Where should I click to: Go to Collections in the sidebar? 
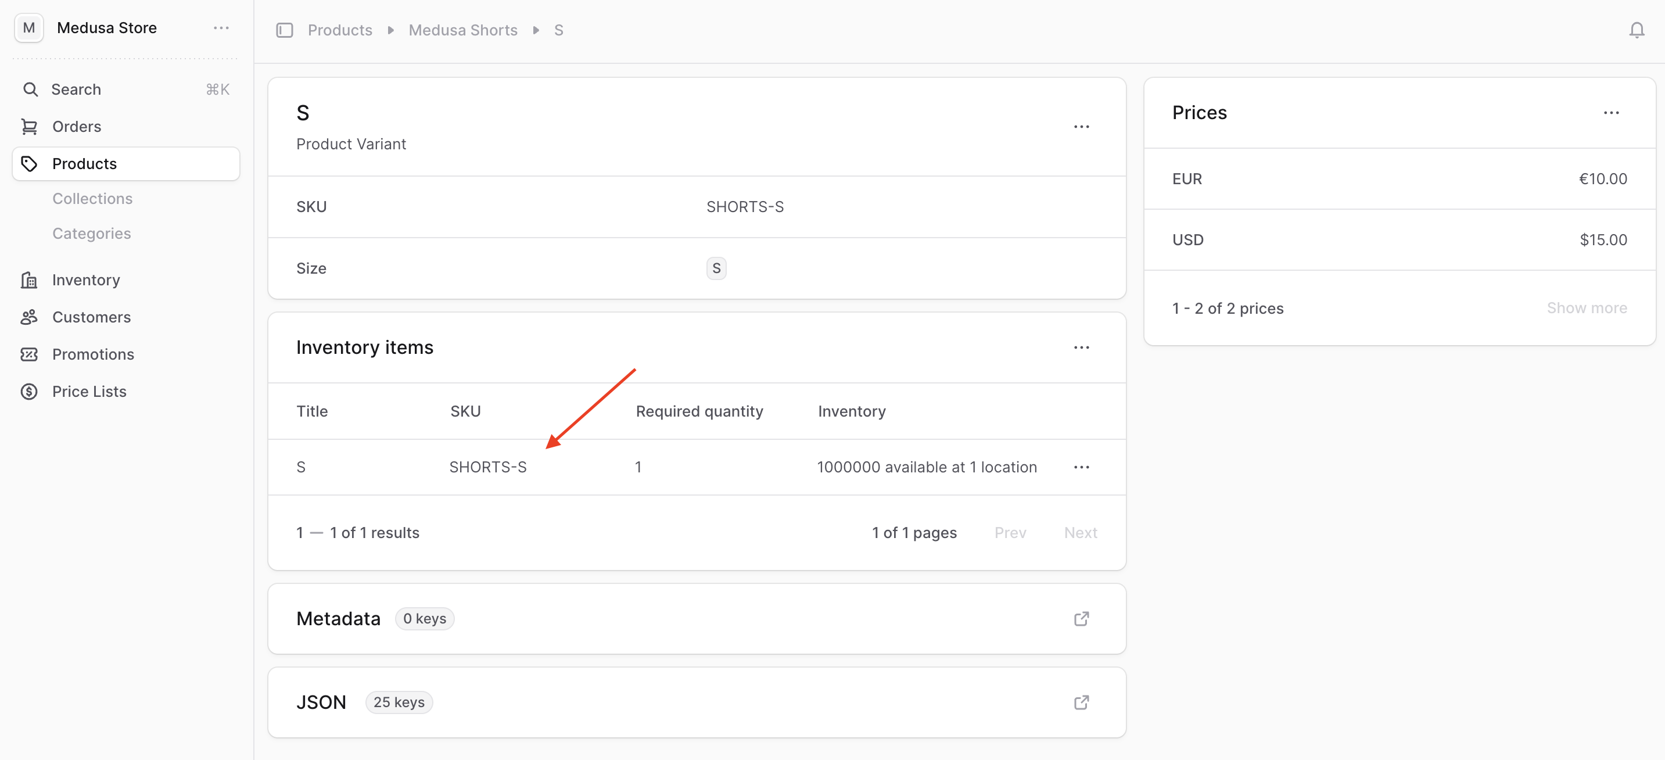point(92,198)
